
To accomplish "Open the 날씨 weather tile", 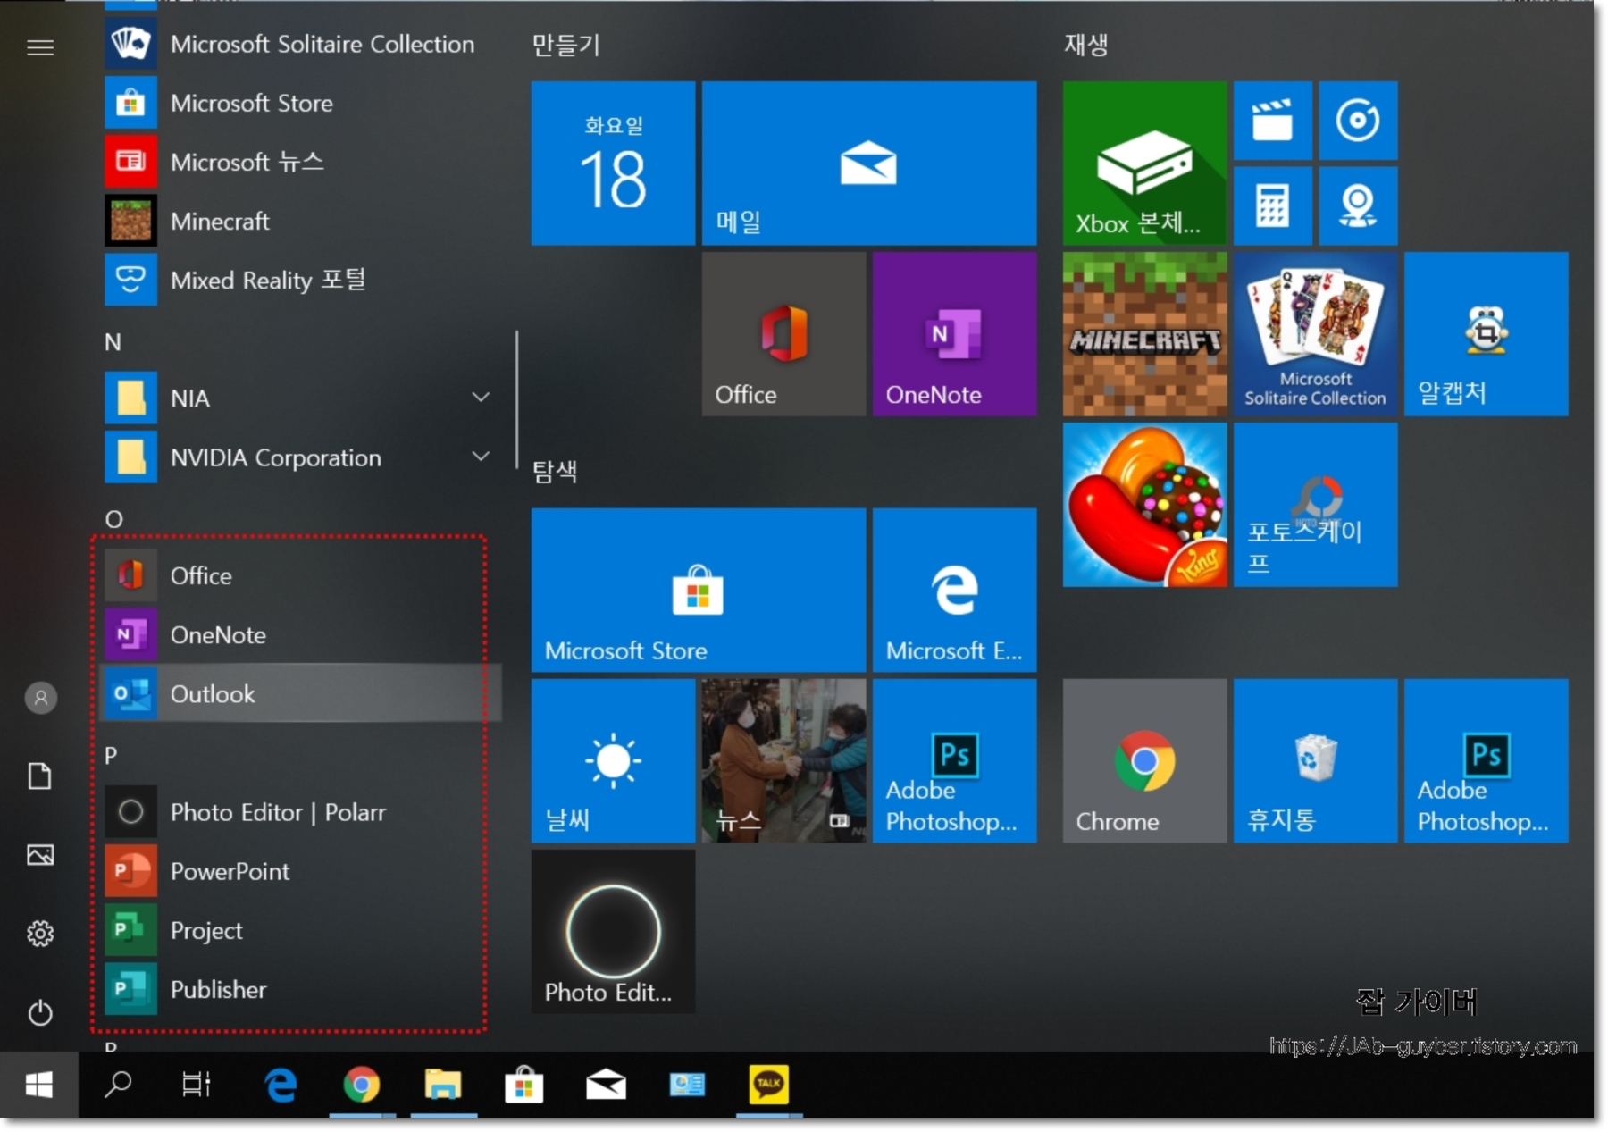I will [x=613, y=760].
